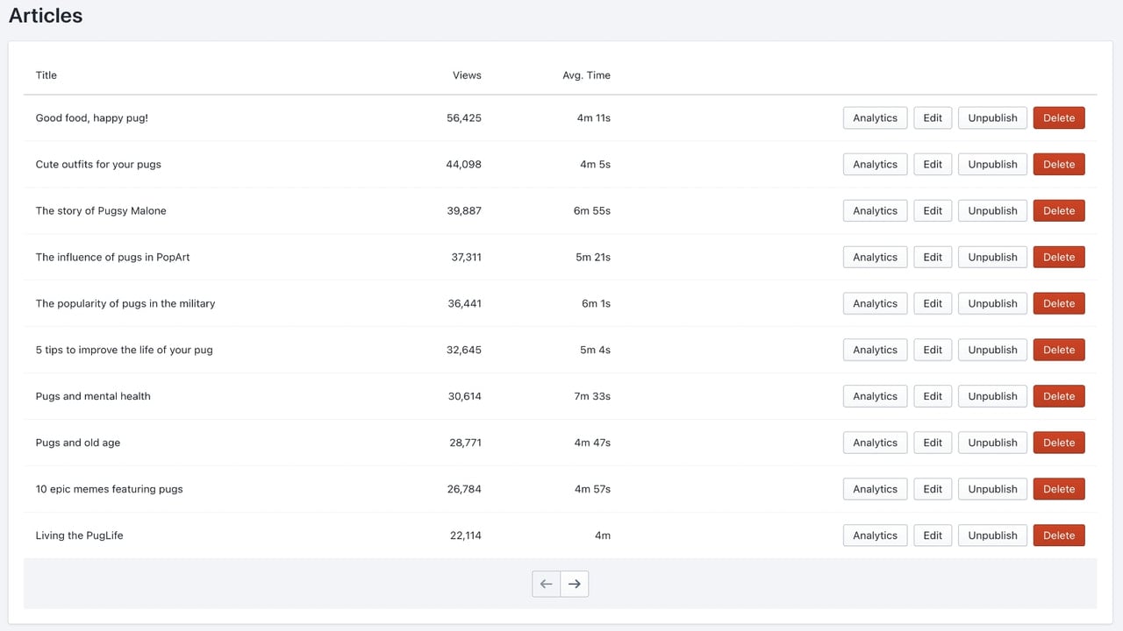Delete 'Living the PugLife' article
The height and width of the screenshot is (631, 1123).
tap(1059, 536)
